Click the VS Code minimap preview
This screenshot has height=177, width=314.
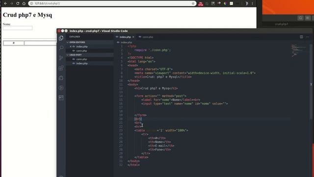(299, 50)
